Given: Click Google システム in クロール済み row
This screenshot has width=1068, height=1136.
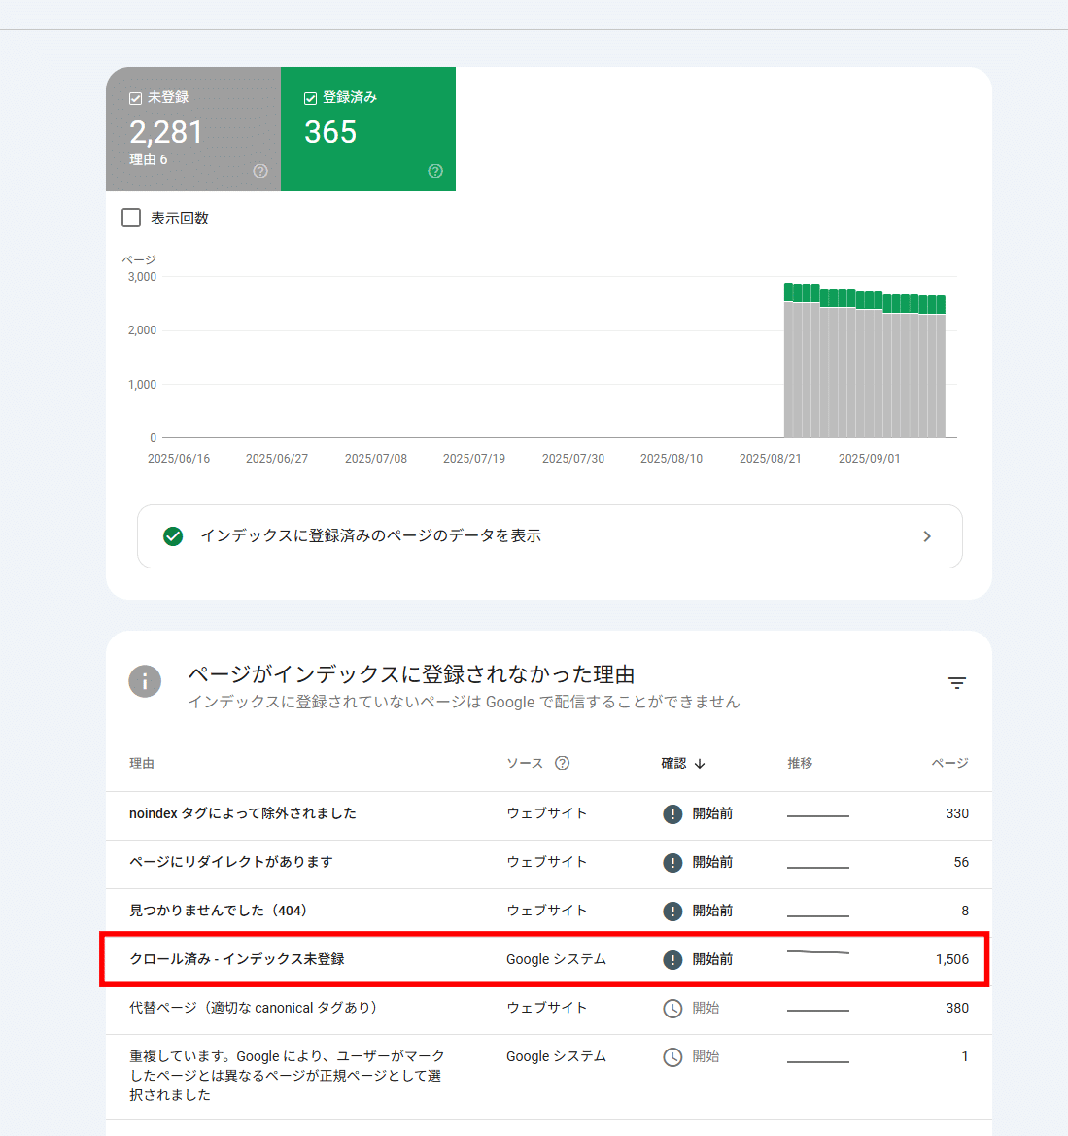Looking at the screenshot, I should tap(557, 959).
